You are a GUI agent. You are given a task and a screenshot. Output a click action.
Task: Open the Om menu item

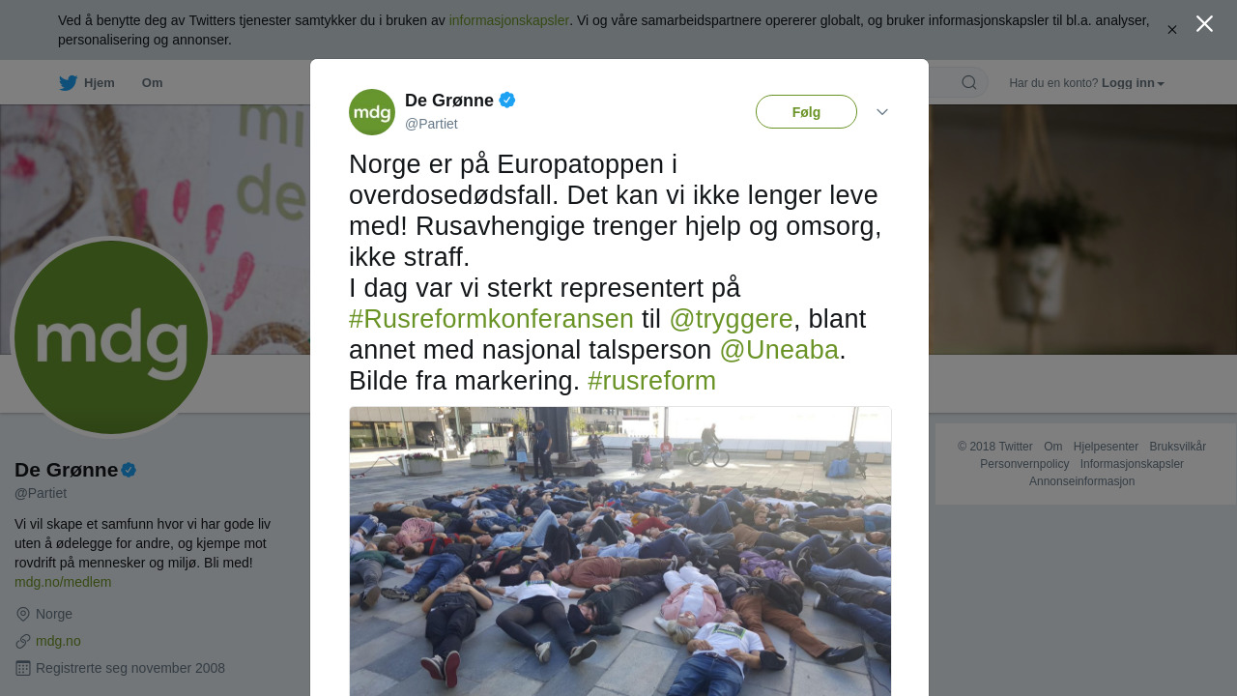[152, 83]
